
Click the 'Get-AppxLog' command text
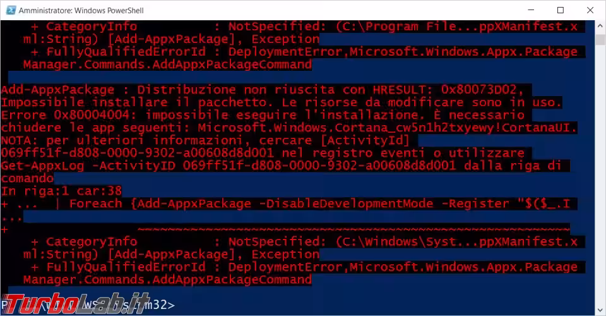pos(42,166)
